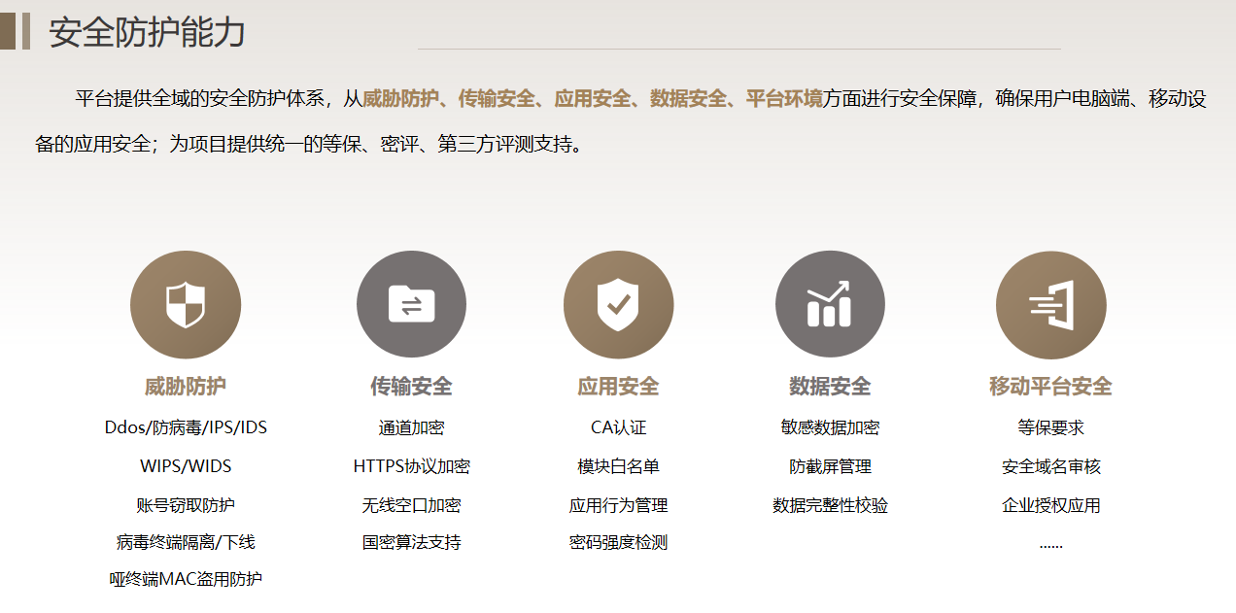
Task: Click the folder transfer icon above 传输安全
Action: pyautogui.click(x=411, y=304)
